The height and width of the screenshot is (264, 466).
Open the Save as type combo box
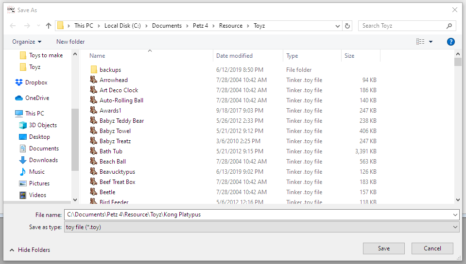tap(261, 227)
